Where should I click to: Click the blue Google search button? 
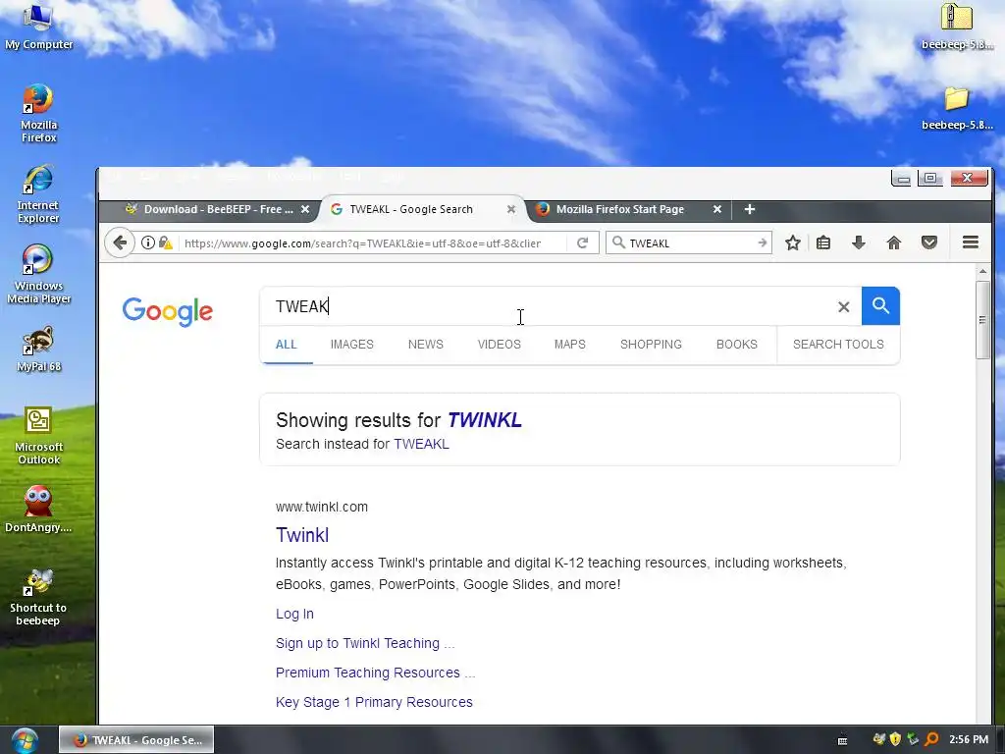pos(880,306)
